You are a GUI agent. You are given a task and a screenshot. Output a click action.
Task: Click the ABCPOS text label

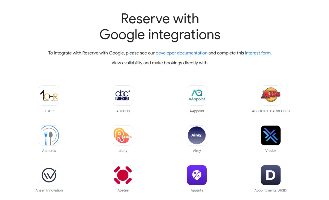tap(123, 111)
